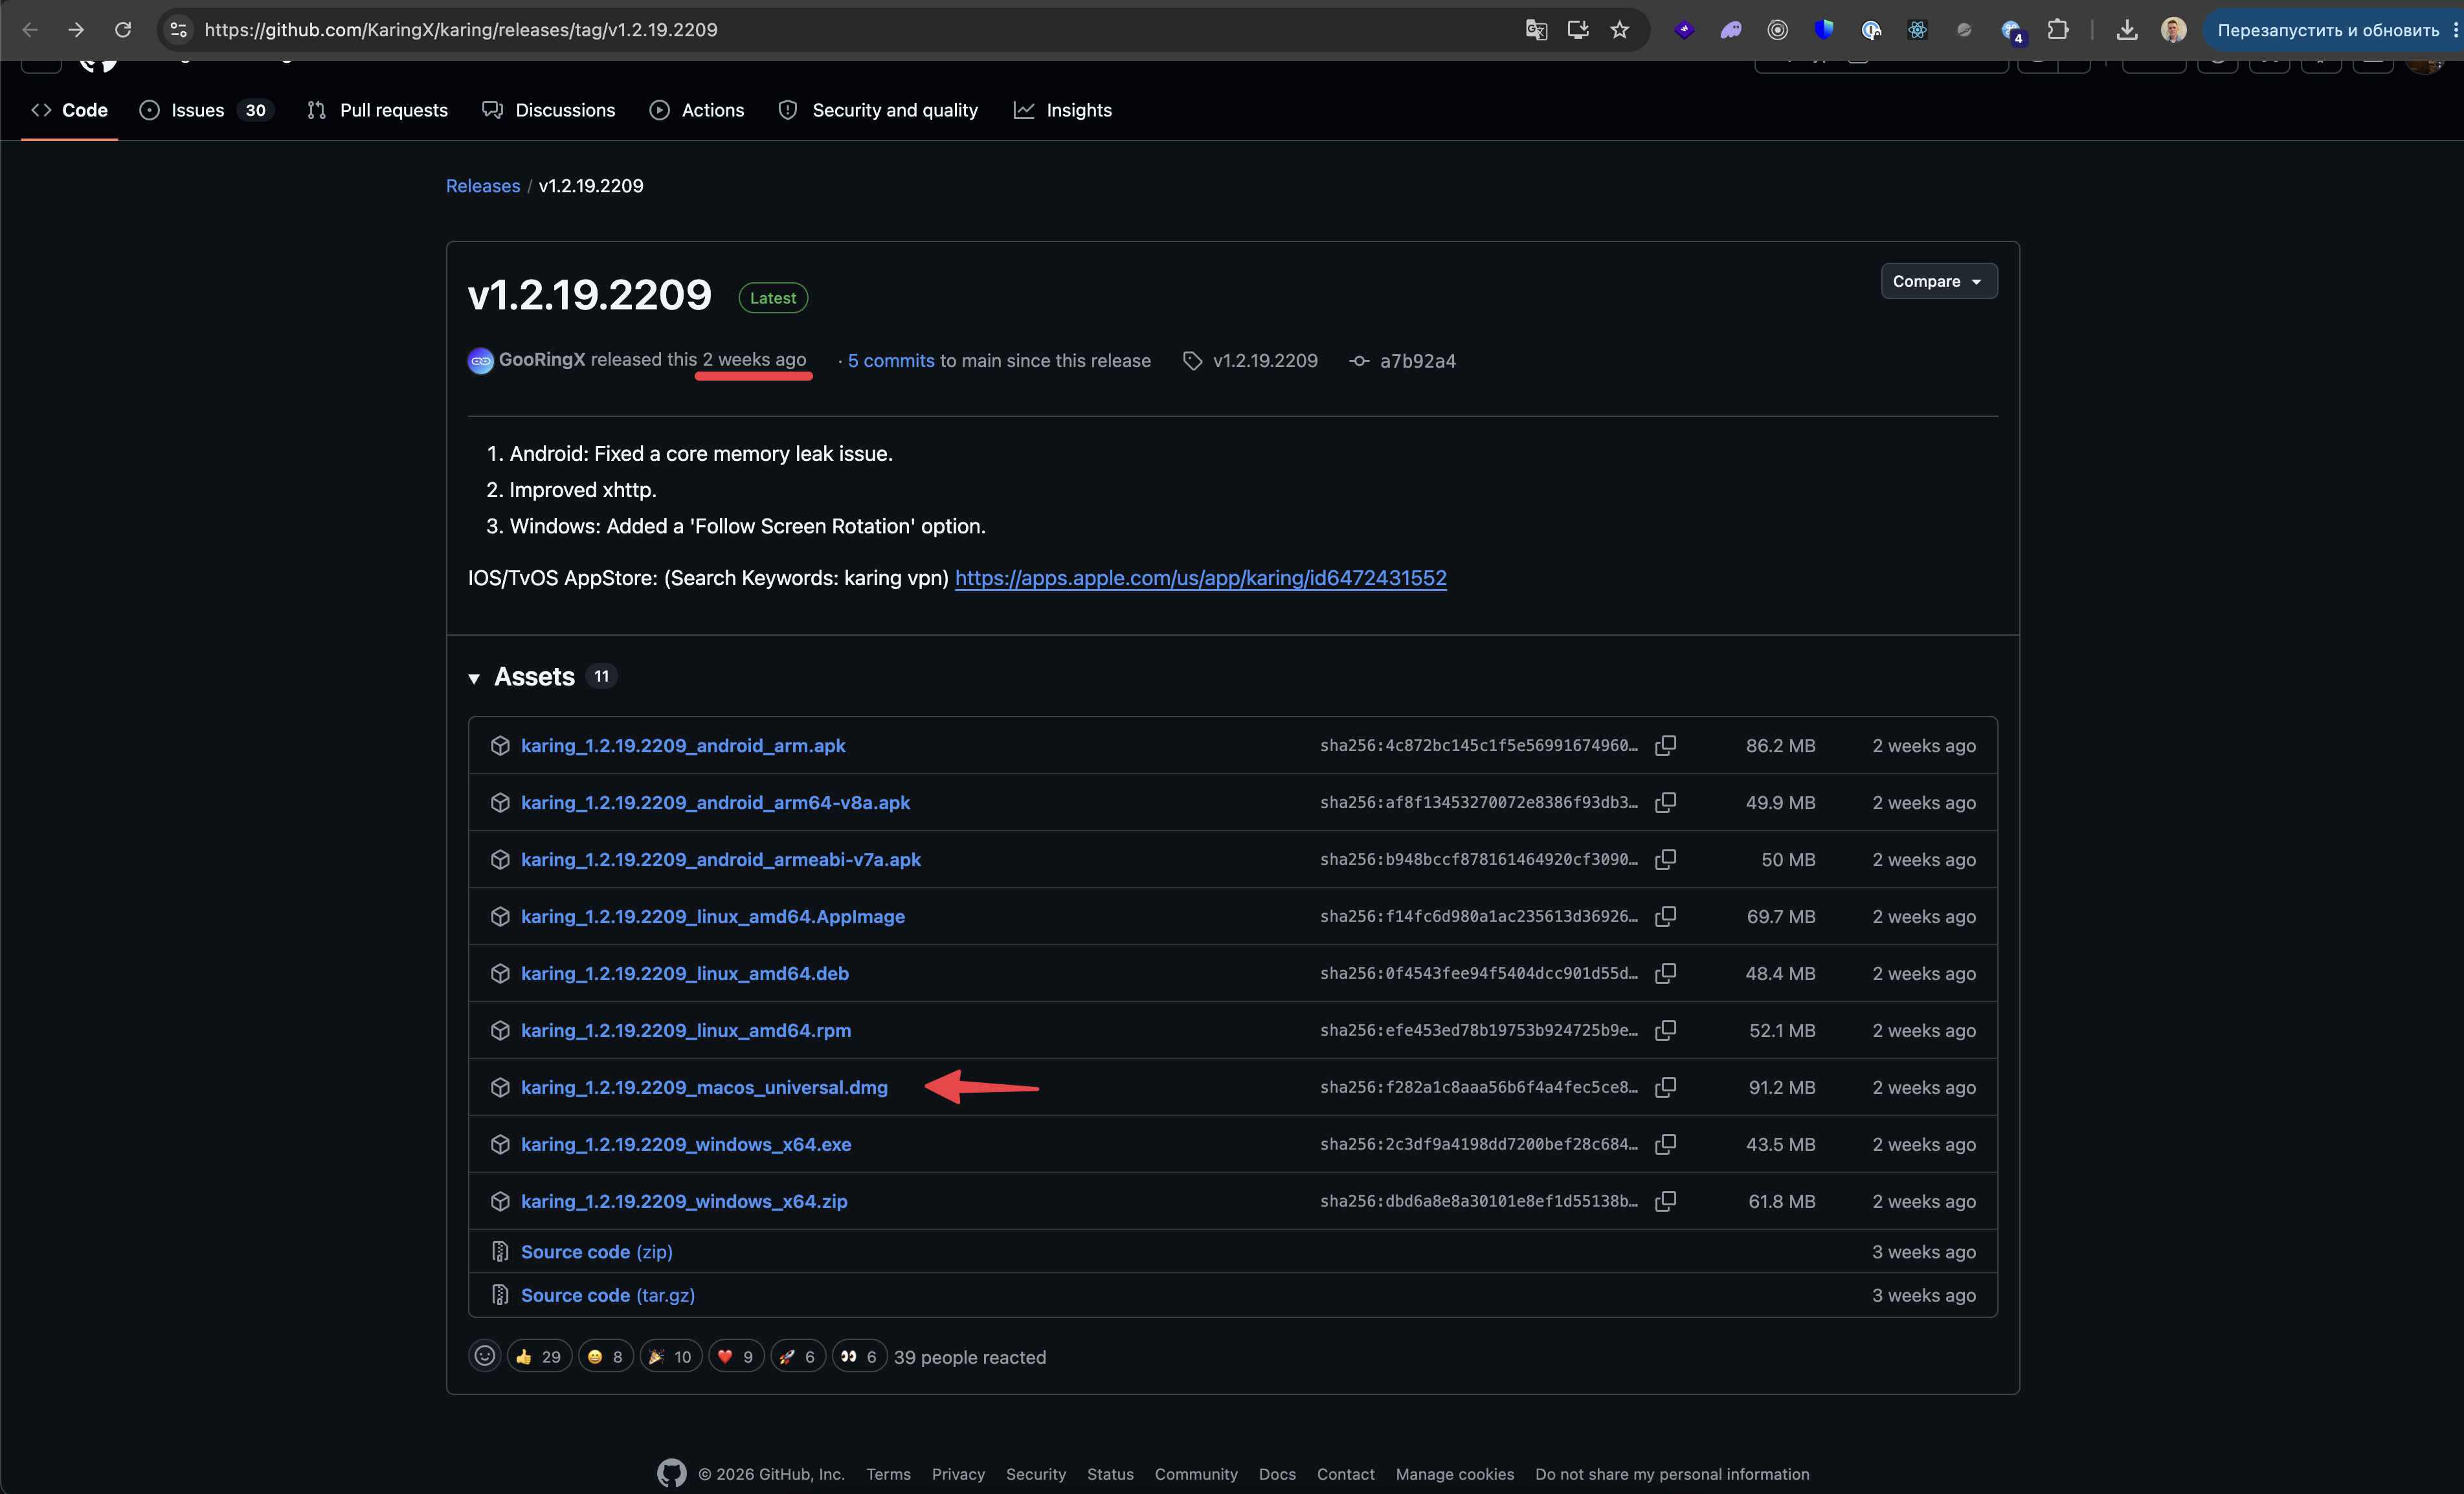Click the React atom extension icon
The height and width of the screenshot is (1494, 2464).
1917,30
